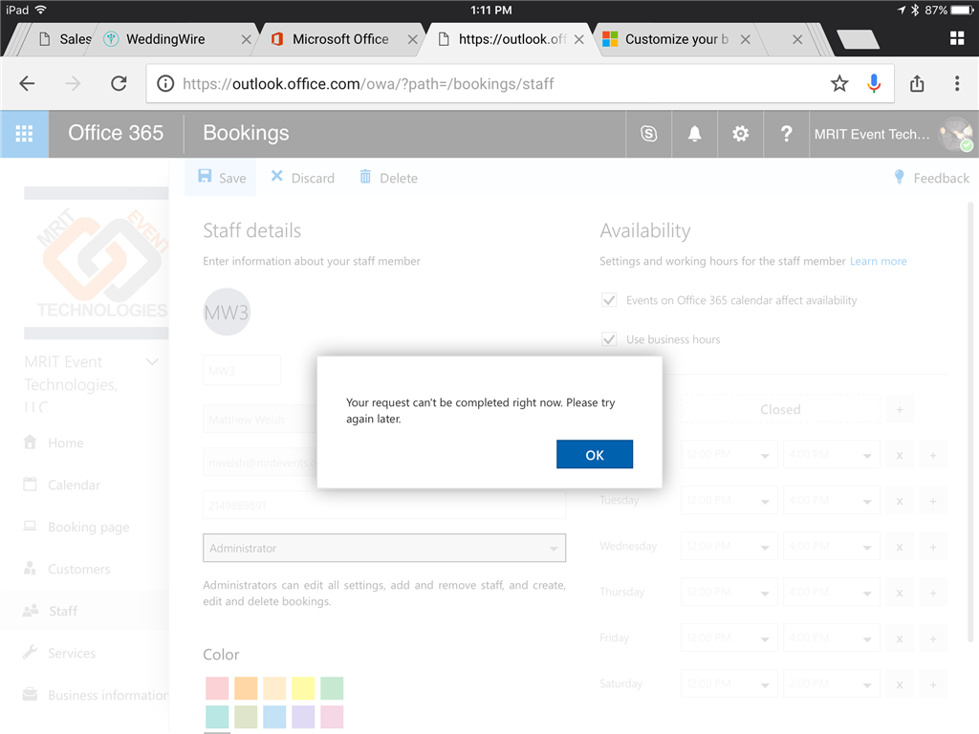Click MW3 staff avatar circle

pos(227,312)
